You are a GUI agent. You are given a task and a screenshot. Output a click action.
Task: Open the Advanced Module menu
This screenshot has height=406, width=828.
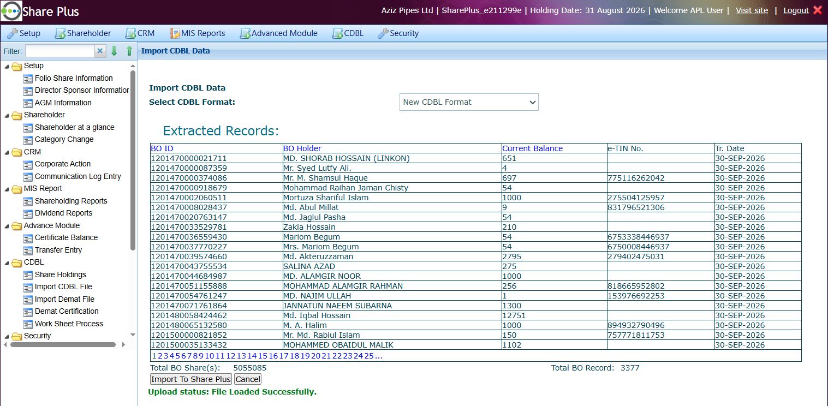(x=278, y=33)
